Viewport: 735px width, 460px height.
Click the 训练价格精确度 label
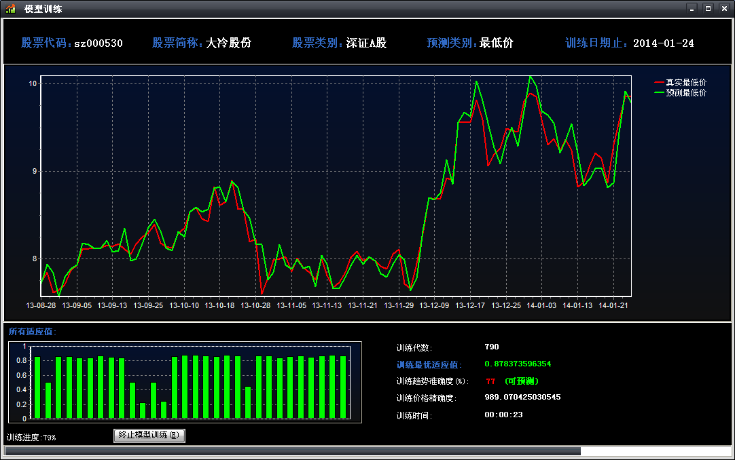coord(426,398)
